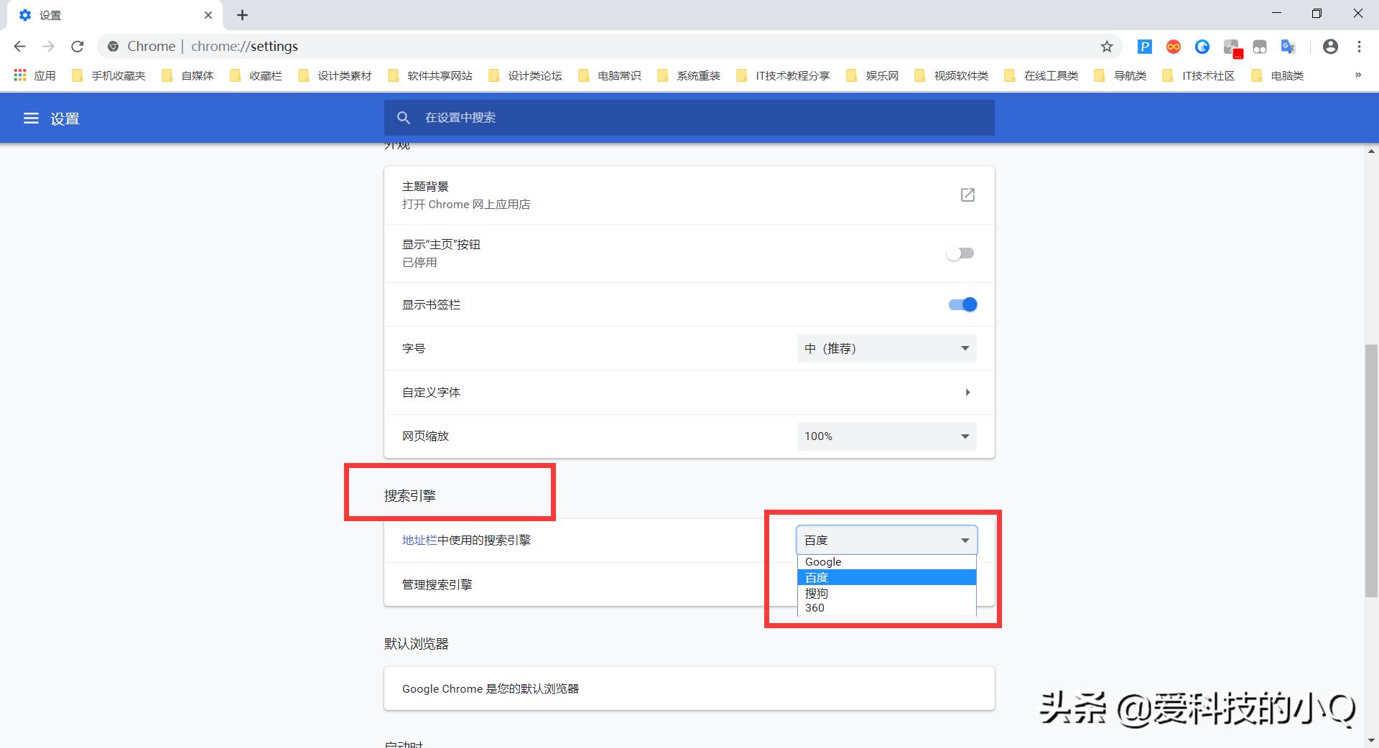Click the bookmark star in address bar
This screenshot has height=748, width=1379.
[1107, 46]
